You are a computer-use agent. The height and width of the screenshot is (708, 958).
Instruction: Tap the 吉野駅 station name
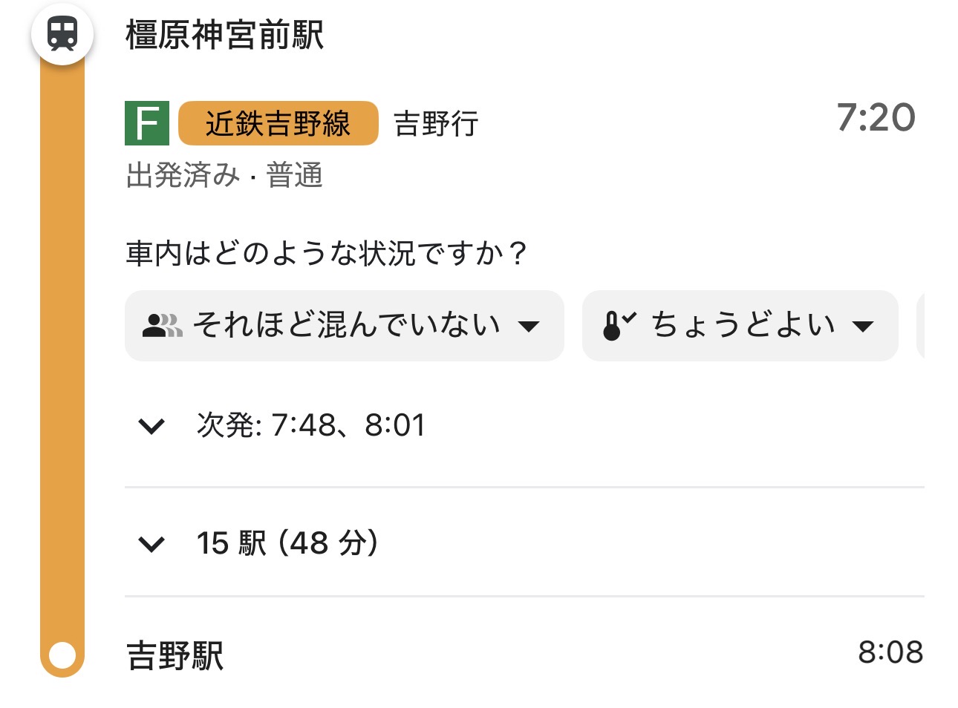click(x=175, y=655)
